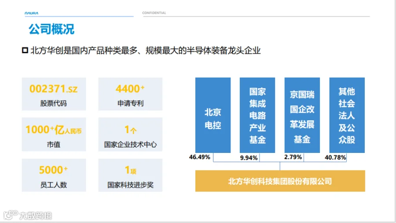Click the 其他社会法人及公众股 block
Image resolution: width=396 pixels, height=223 pixels.
[x=347, y=115]
